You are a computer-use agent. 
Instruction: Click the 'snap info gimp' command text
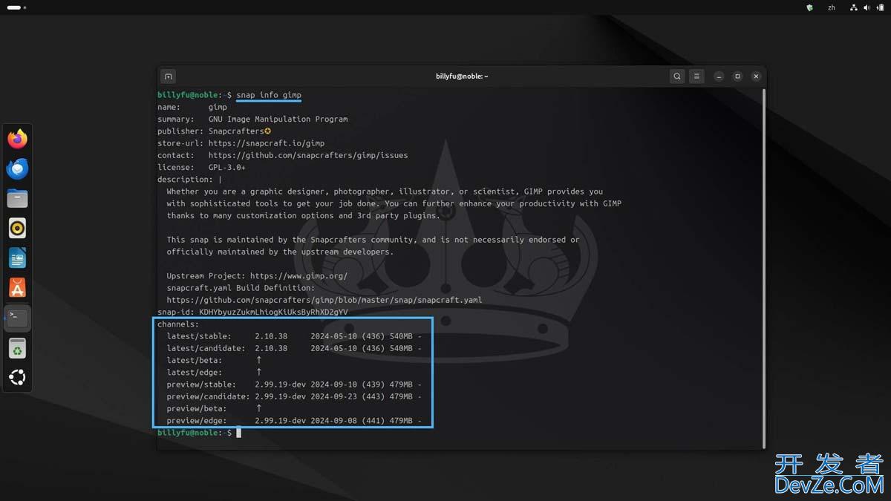coord(269,95)
